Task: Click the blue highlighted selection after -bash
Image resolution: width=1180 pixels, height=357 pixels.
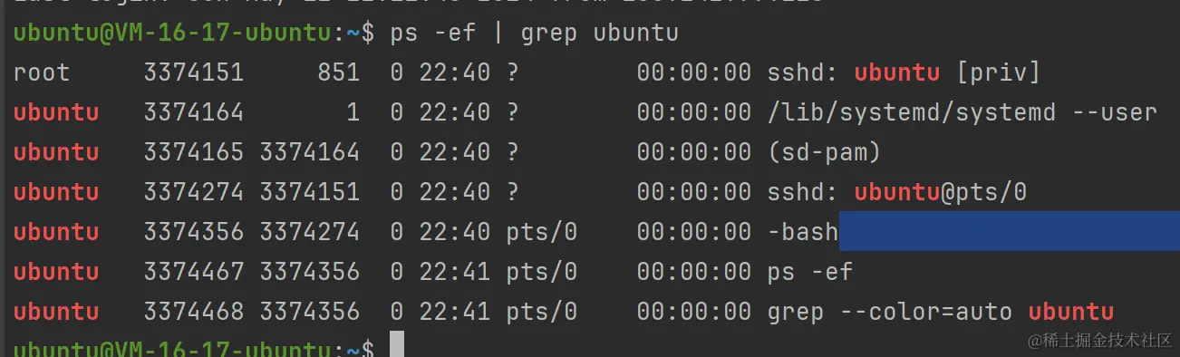Action: [1009, 232]
